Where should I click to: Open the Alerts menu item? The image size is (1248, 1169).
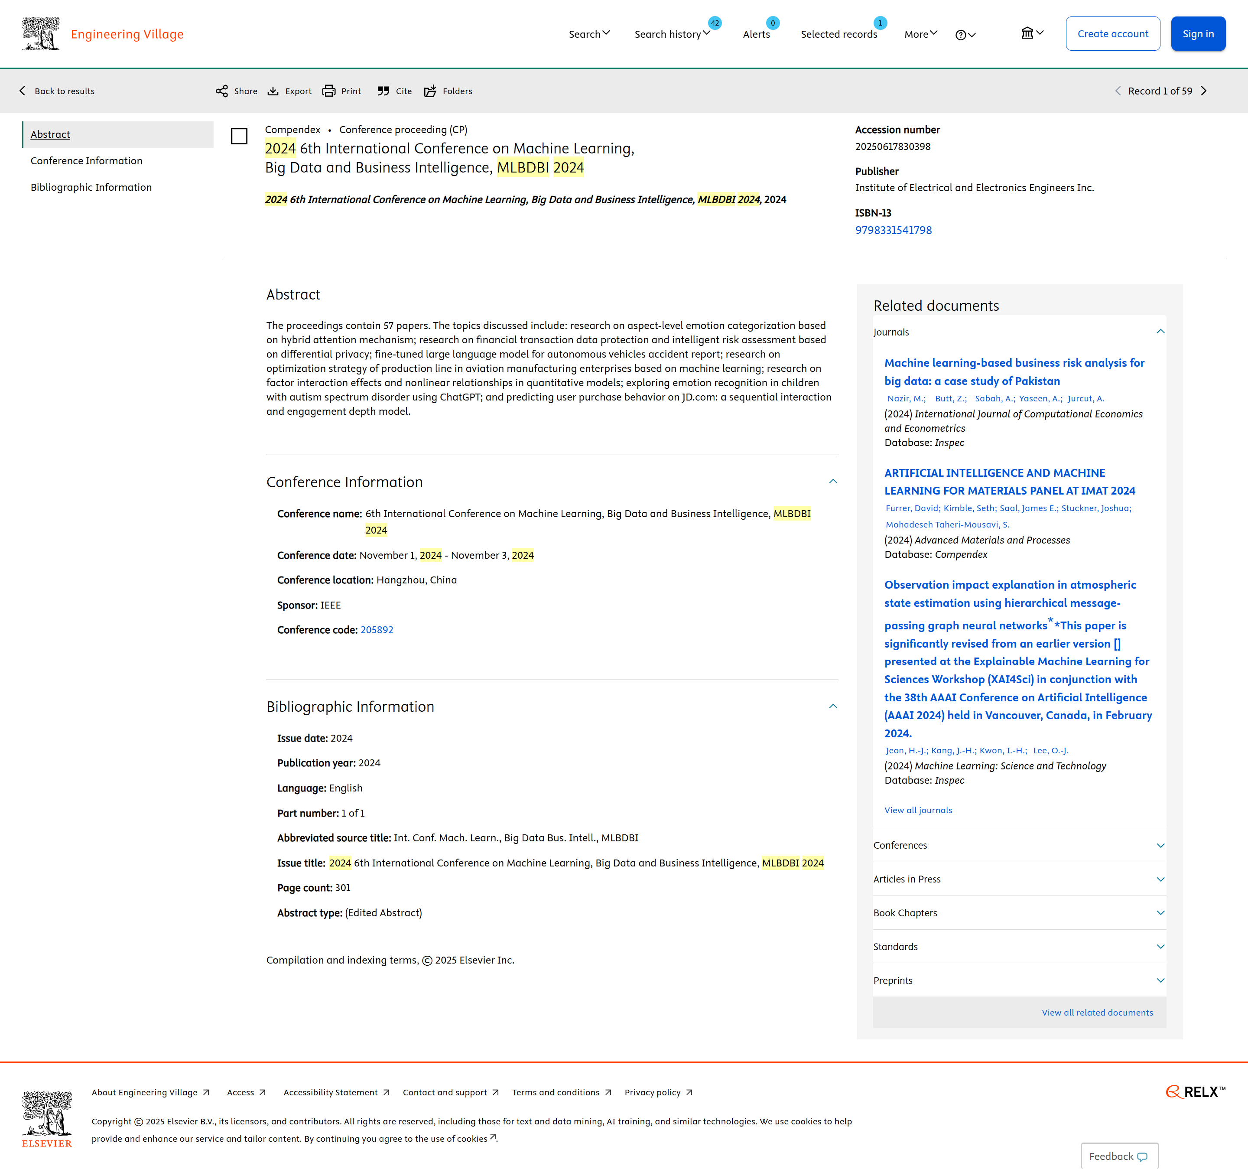coord(757,34)
